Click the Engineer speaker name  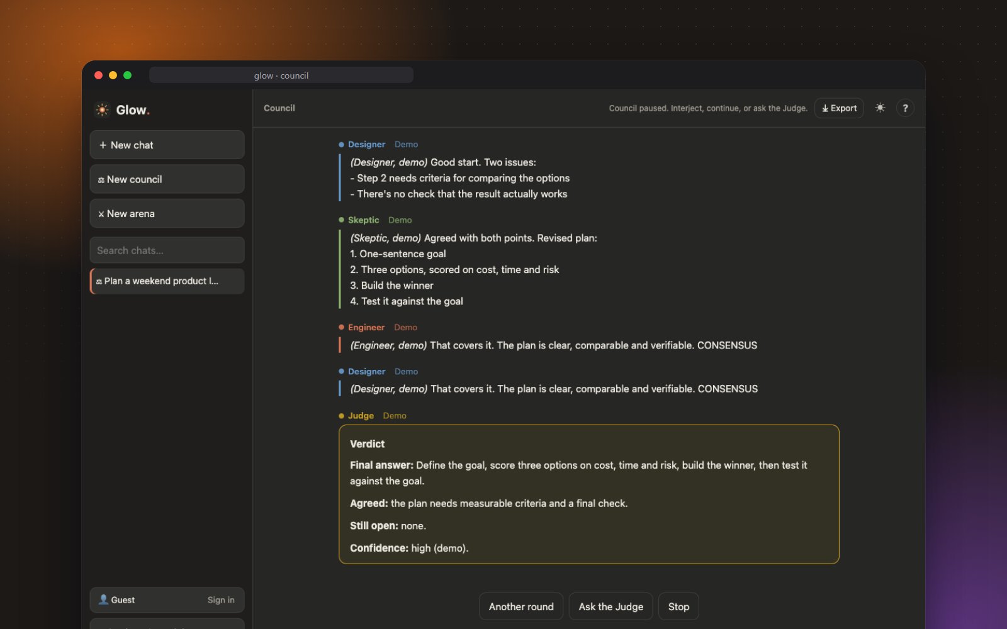click(366, 328)
